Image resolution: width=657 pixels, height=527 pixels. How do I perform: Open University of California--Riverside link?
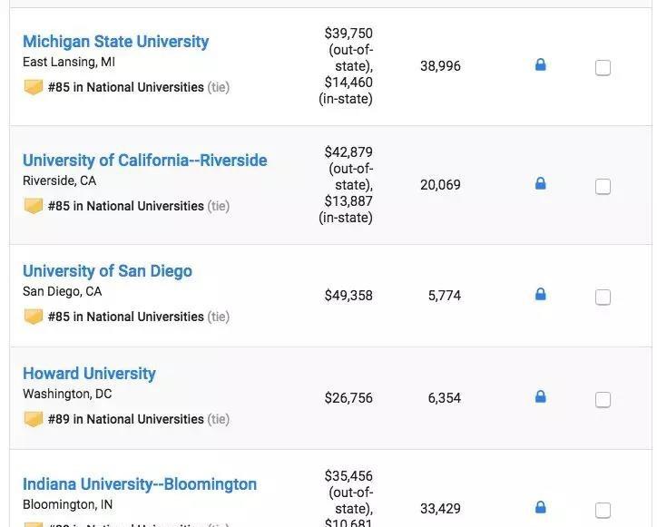point(144,161)
